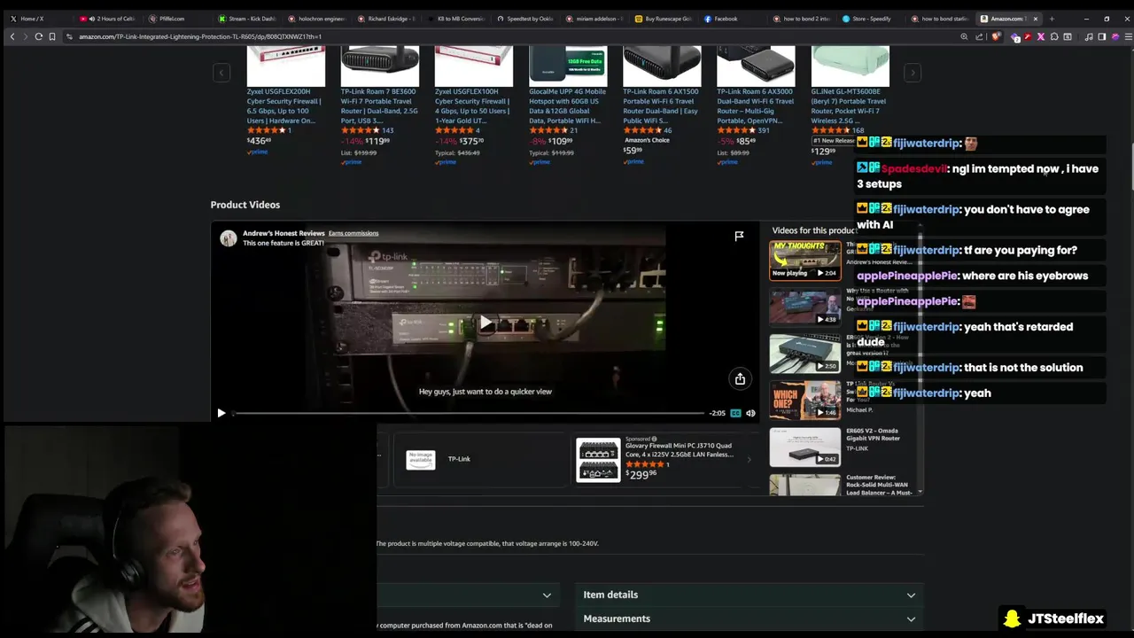Expand the 'Measurements' section

pos(749,619)
